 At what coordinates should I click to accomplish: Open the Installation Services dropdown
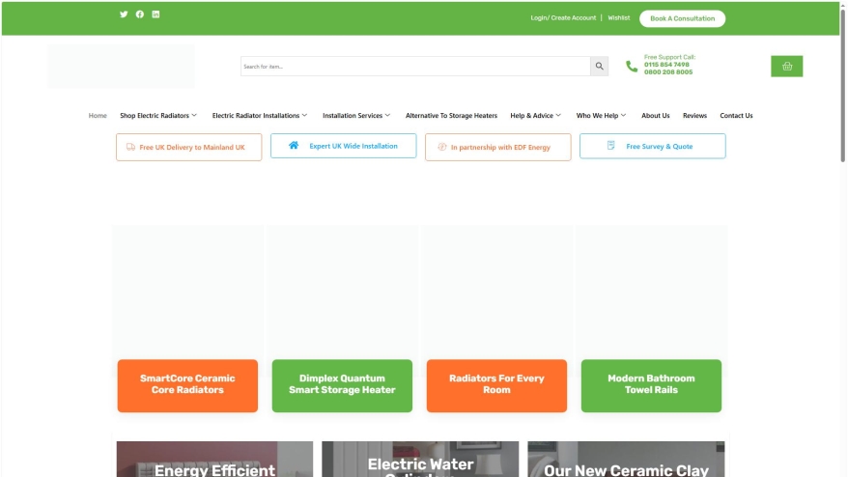(x=356, y=116)
